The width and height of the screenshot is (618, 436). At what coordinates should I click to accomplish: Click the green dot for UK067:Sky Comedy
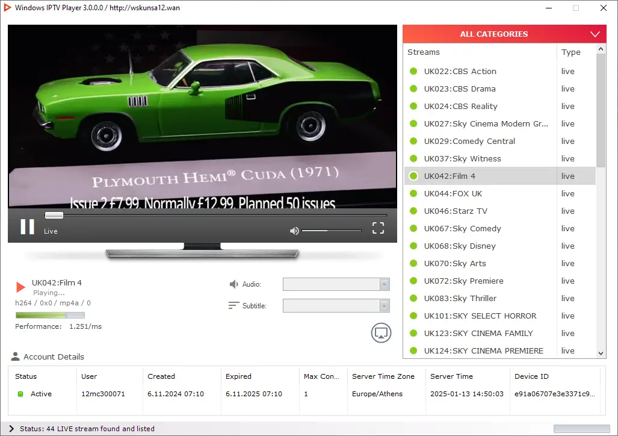click(x=413, y=228)
